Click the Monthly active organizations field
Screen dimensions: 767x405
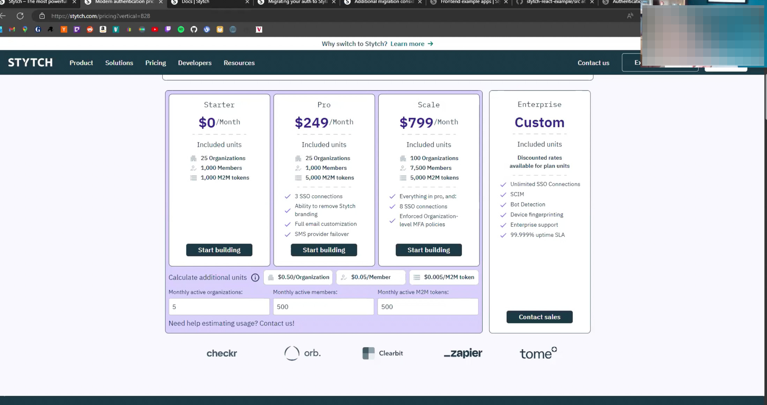[219, 307]
